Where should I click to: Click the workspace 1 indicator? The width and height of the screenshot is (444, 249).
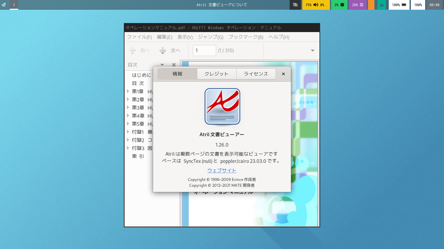[14, 5]
